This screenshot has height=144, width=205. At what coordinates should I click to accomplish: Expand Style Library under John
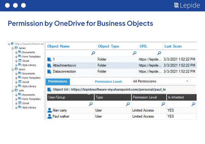pos(16,108)
